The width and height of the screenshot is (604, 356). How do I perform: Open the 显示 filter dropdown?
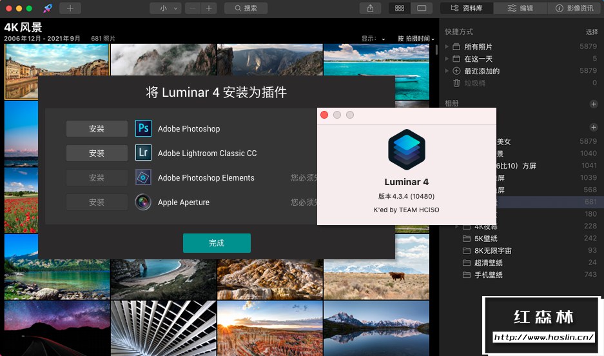tap(373, 39)
